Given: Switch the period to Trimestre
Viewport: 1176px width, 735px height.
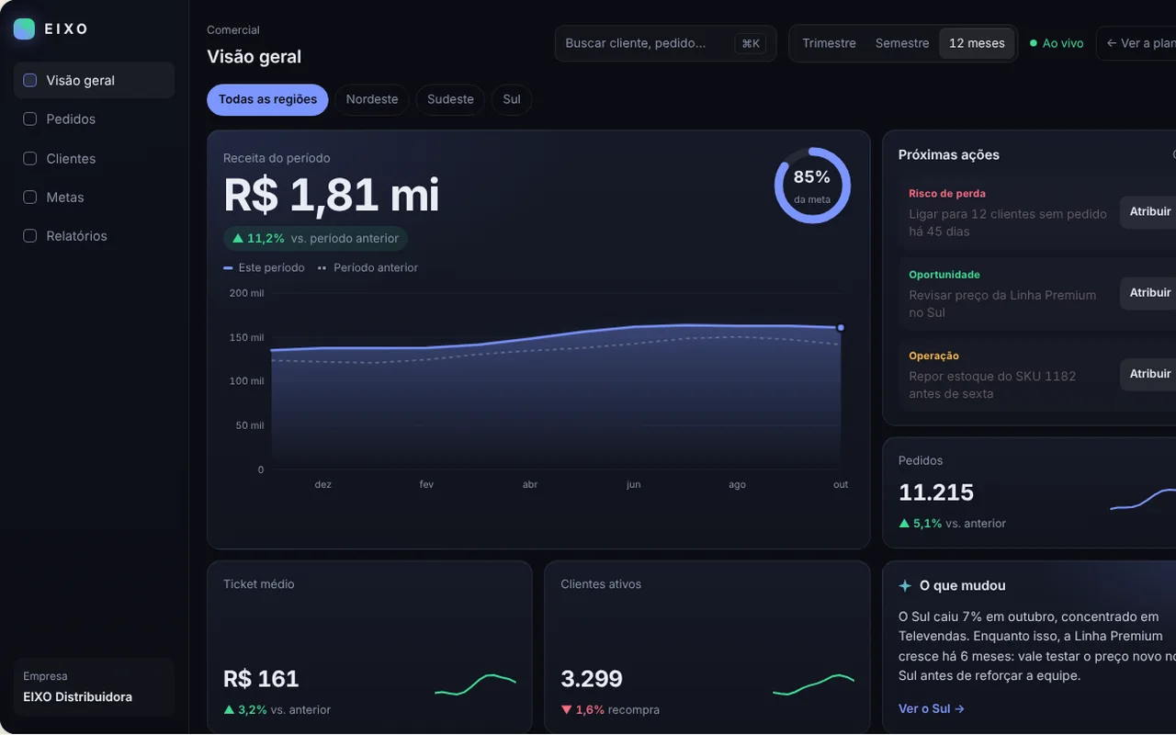Looking at the screenshot, I should coord(829,43).
